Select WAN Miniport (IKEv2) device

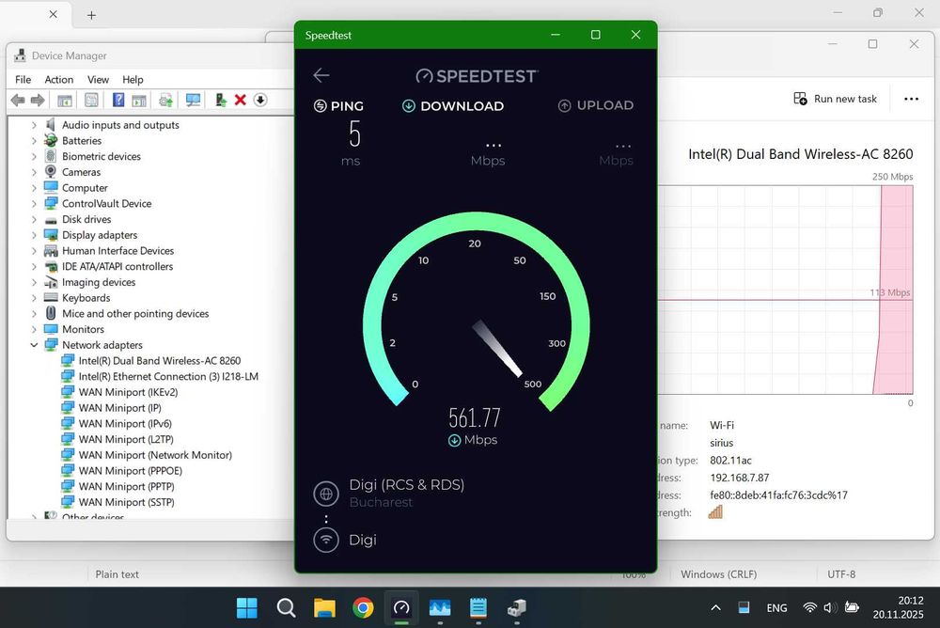tap(128, 392)
